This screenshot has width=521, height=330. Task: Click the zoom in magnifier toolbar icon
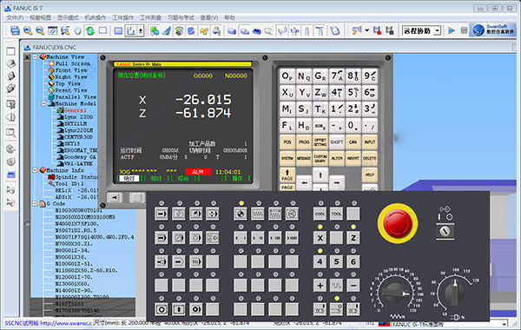[28, 31]
